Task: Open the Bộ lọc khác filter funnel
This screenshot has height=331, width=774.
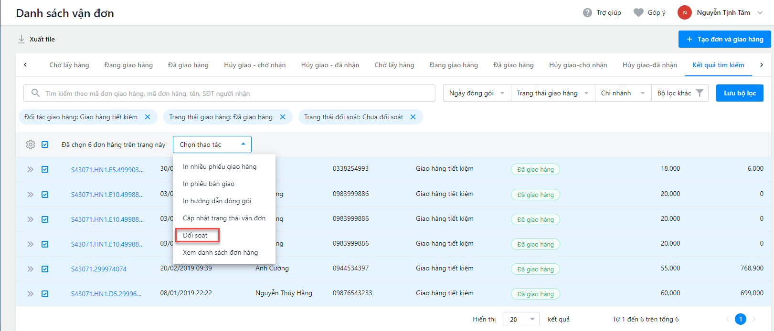Action: pos(700,93)
